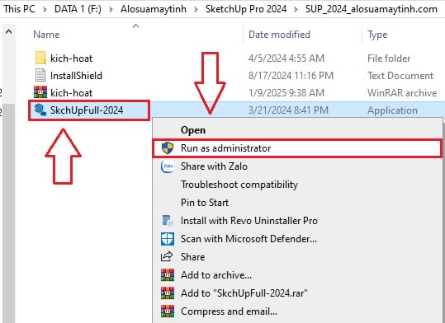The image size is (445, 323).
Task: Click the Microsoft Defender shield icon
Action: pyautogui.click(x=168, y=239)
